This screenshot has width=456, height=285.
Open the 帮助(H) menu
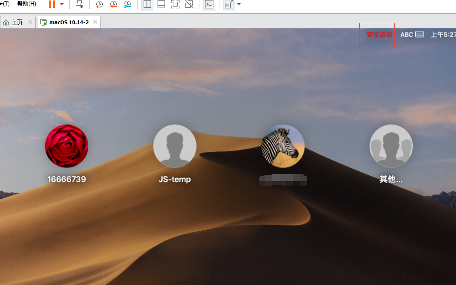pyautogui.click(x=27, y=4)
